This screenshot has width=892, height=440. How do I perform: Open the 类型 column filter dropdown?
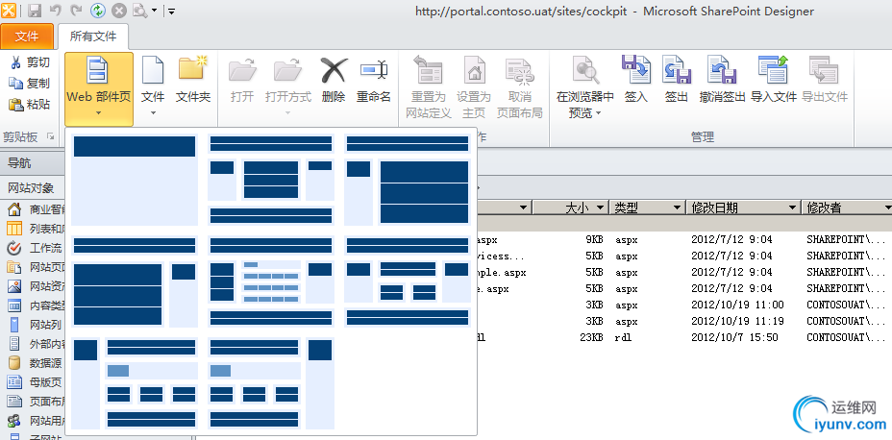click(677, 208)
